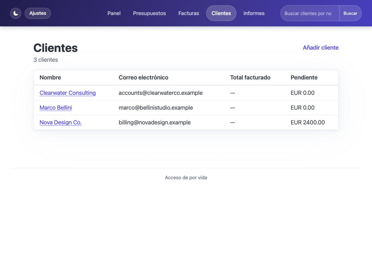Toggle dark mode with the moon icon

(16, 13)
